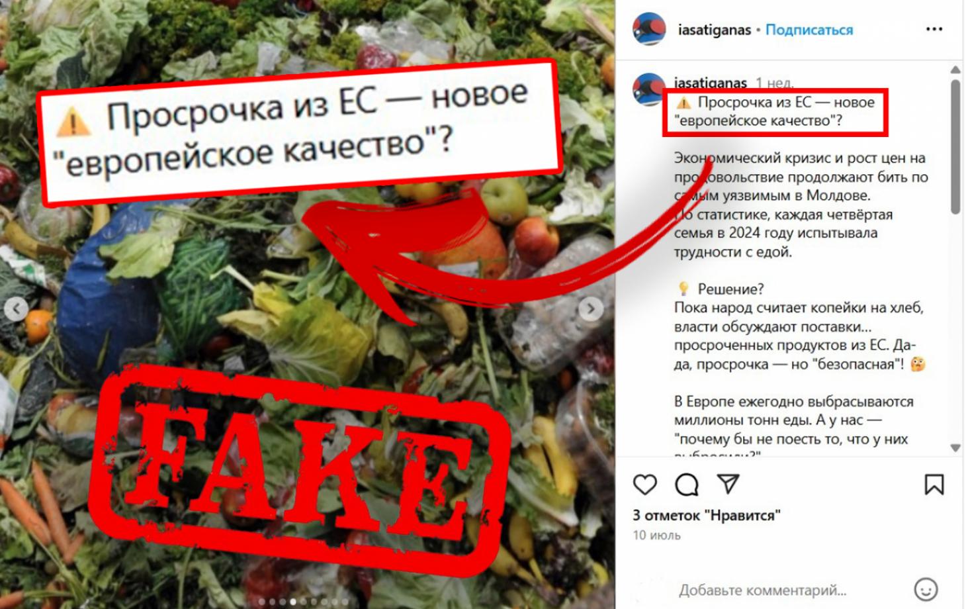
Task: Go to next carousel image arrow
Action: (x=590, y=308)
